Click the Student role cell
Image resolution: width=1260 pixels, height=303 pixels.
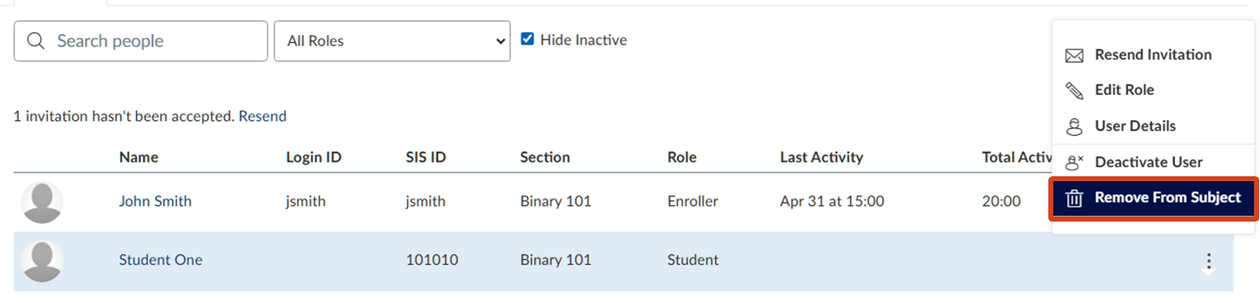pos(693,260)
